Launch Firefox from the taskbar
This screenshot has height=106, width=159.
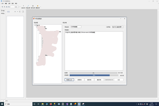pos(51,104)
